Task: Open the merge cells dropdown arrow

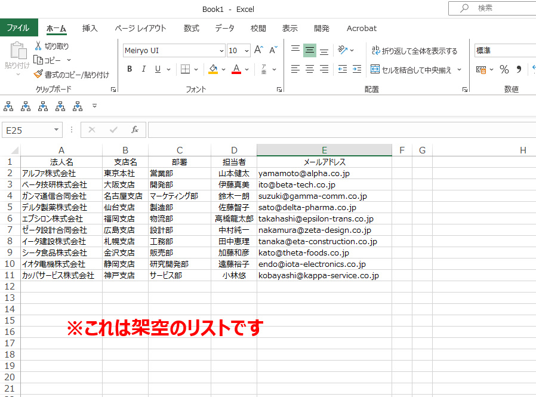Action: (460, 69)
